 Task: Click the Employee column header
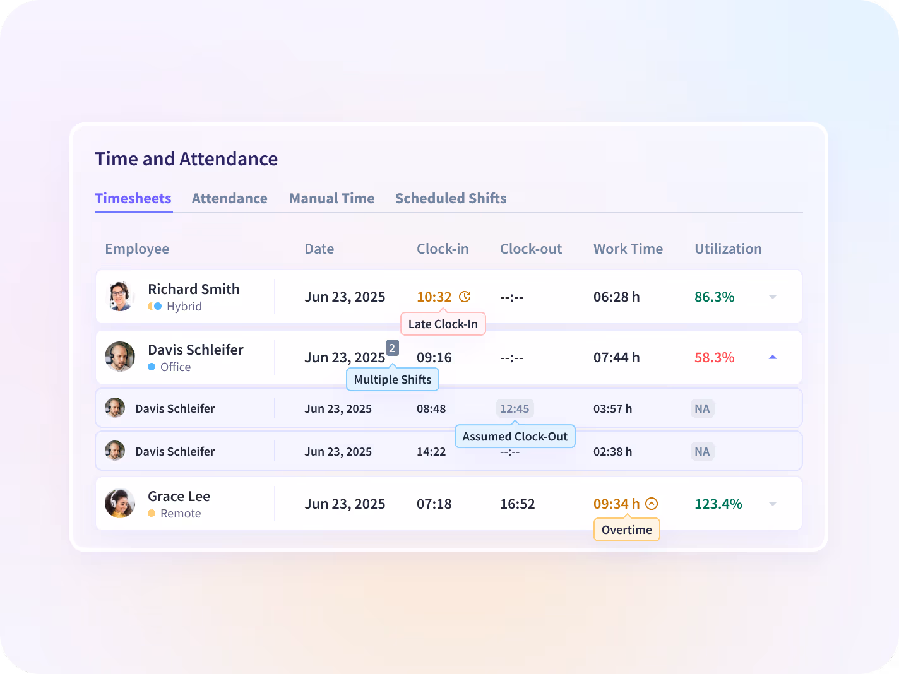point(137,249)
